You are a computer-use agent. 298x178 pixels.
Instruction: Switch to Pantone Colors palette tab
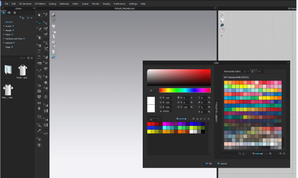[x=232, y=72]
